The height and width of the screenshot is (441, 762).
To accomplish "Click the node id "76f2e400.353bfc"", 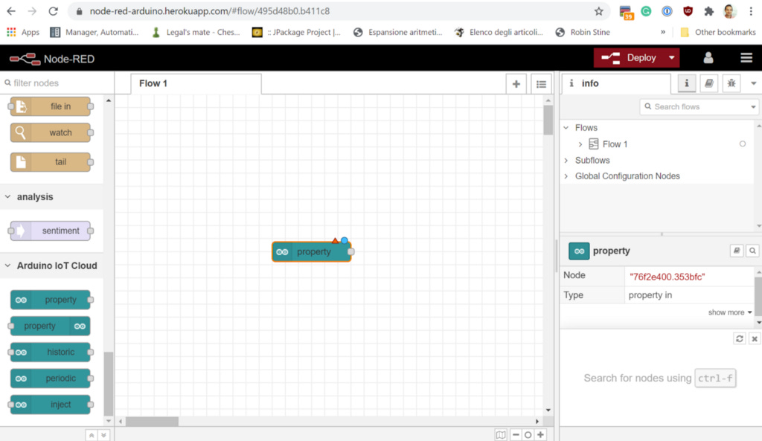I will (x=667, y=277).
